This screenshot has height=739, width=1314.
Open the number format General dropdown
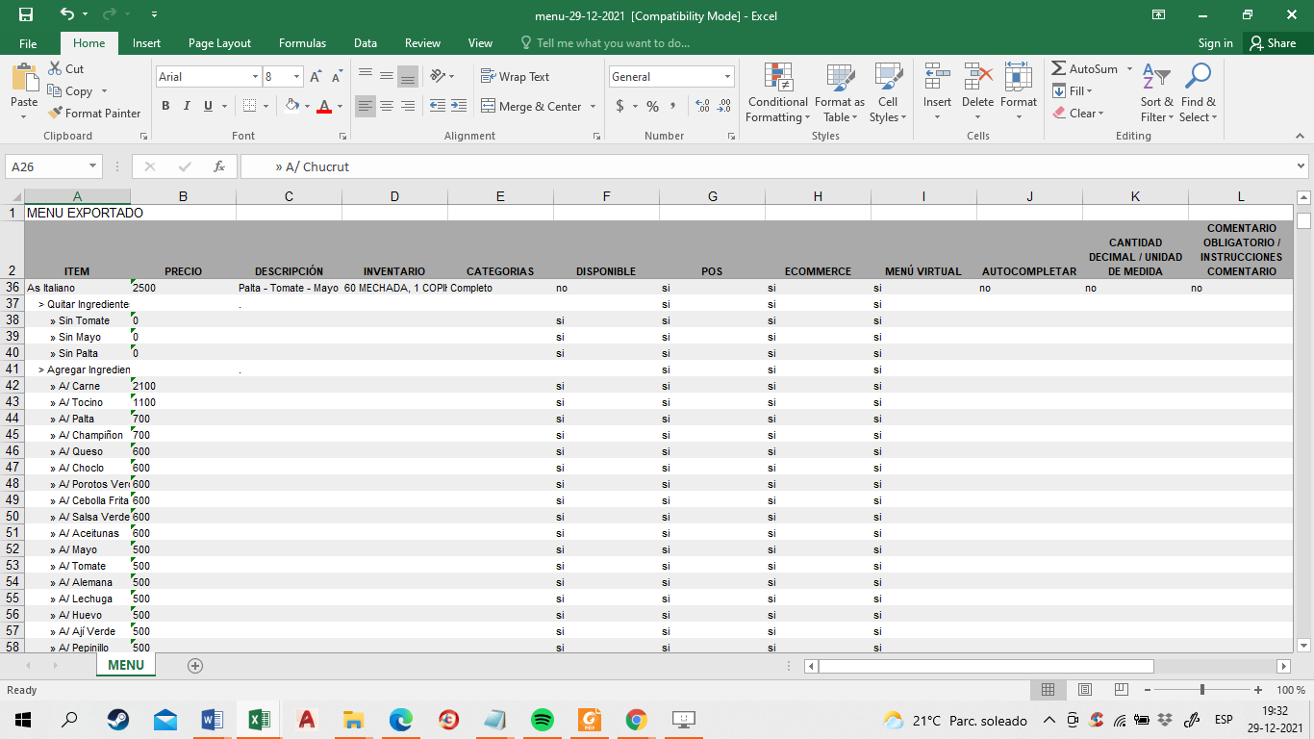coord(728,77)
